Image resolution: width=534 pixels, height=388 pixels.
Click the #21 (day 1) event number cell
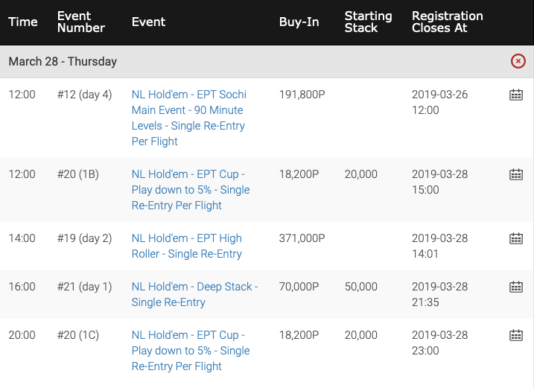tap(84, 287)
